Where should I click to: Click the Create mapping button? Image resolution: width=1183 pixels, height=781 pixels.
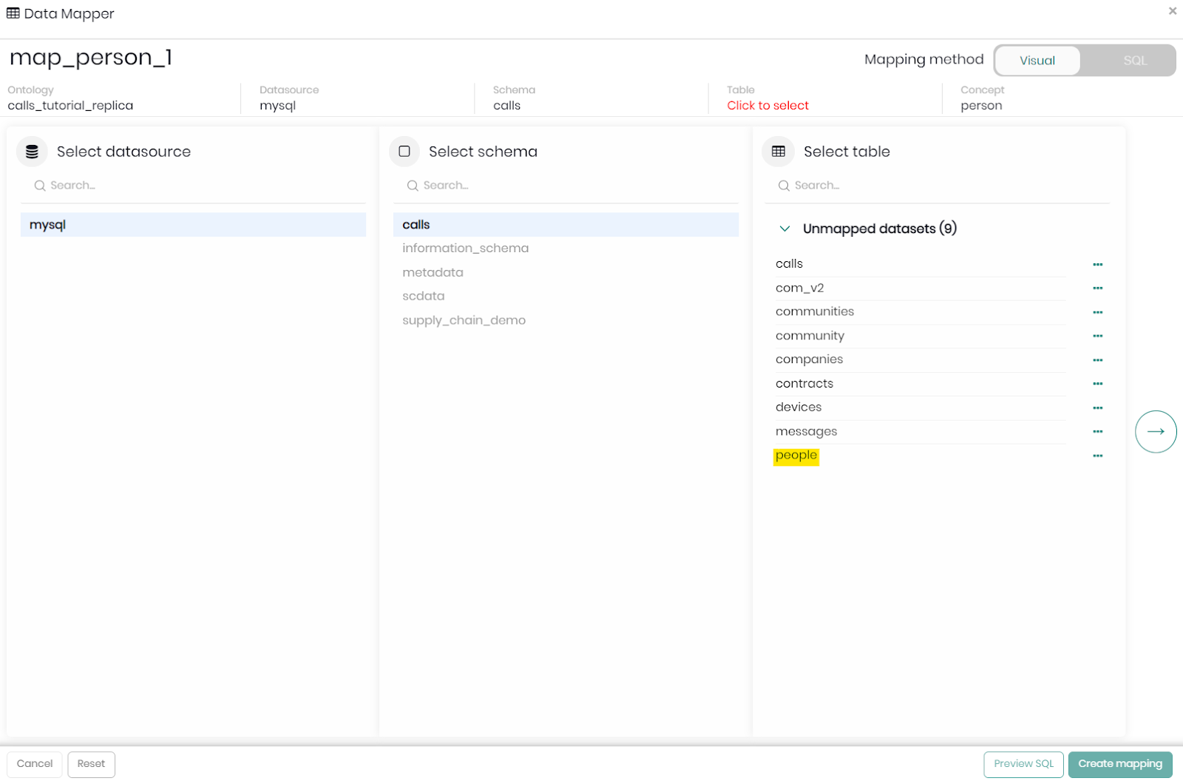tap(1119, 764)
